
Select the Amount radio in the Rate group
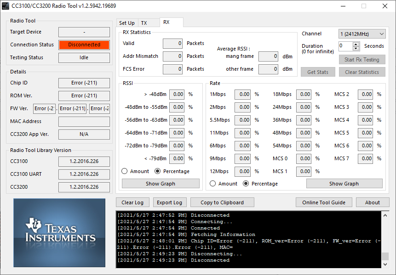224,184
